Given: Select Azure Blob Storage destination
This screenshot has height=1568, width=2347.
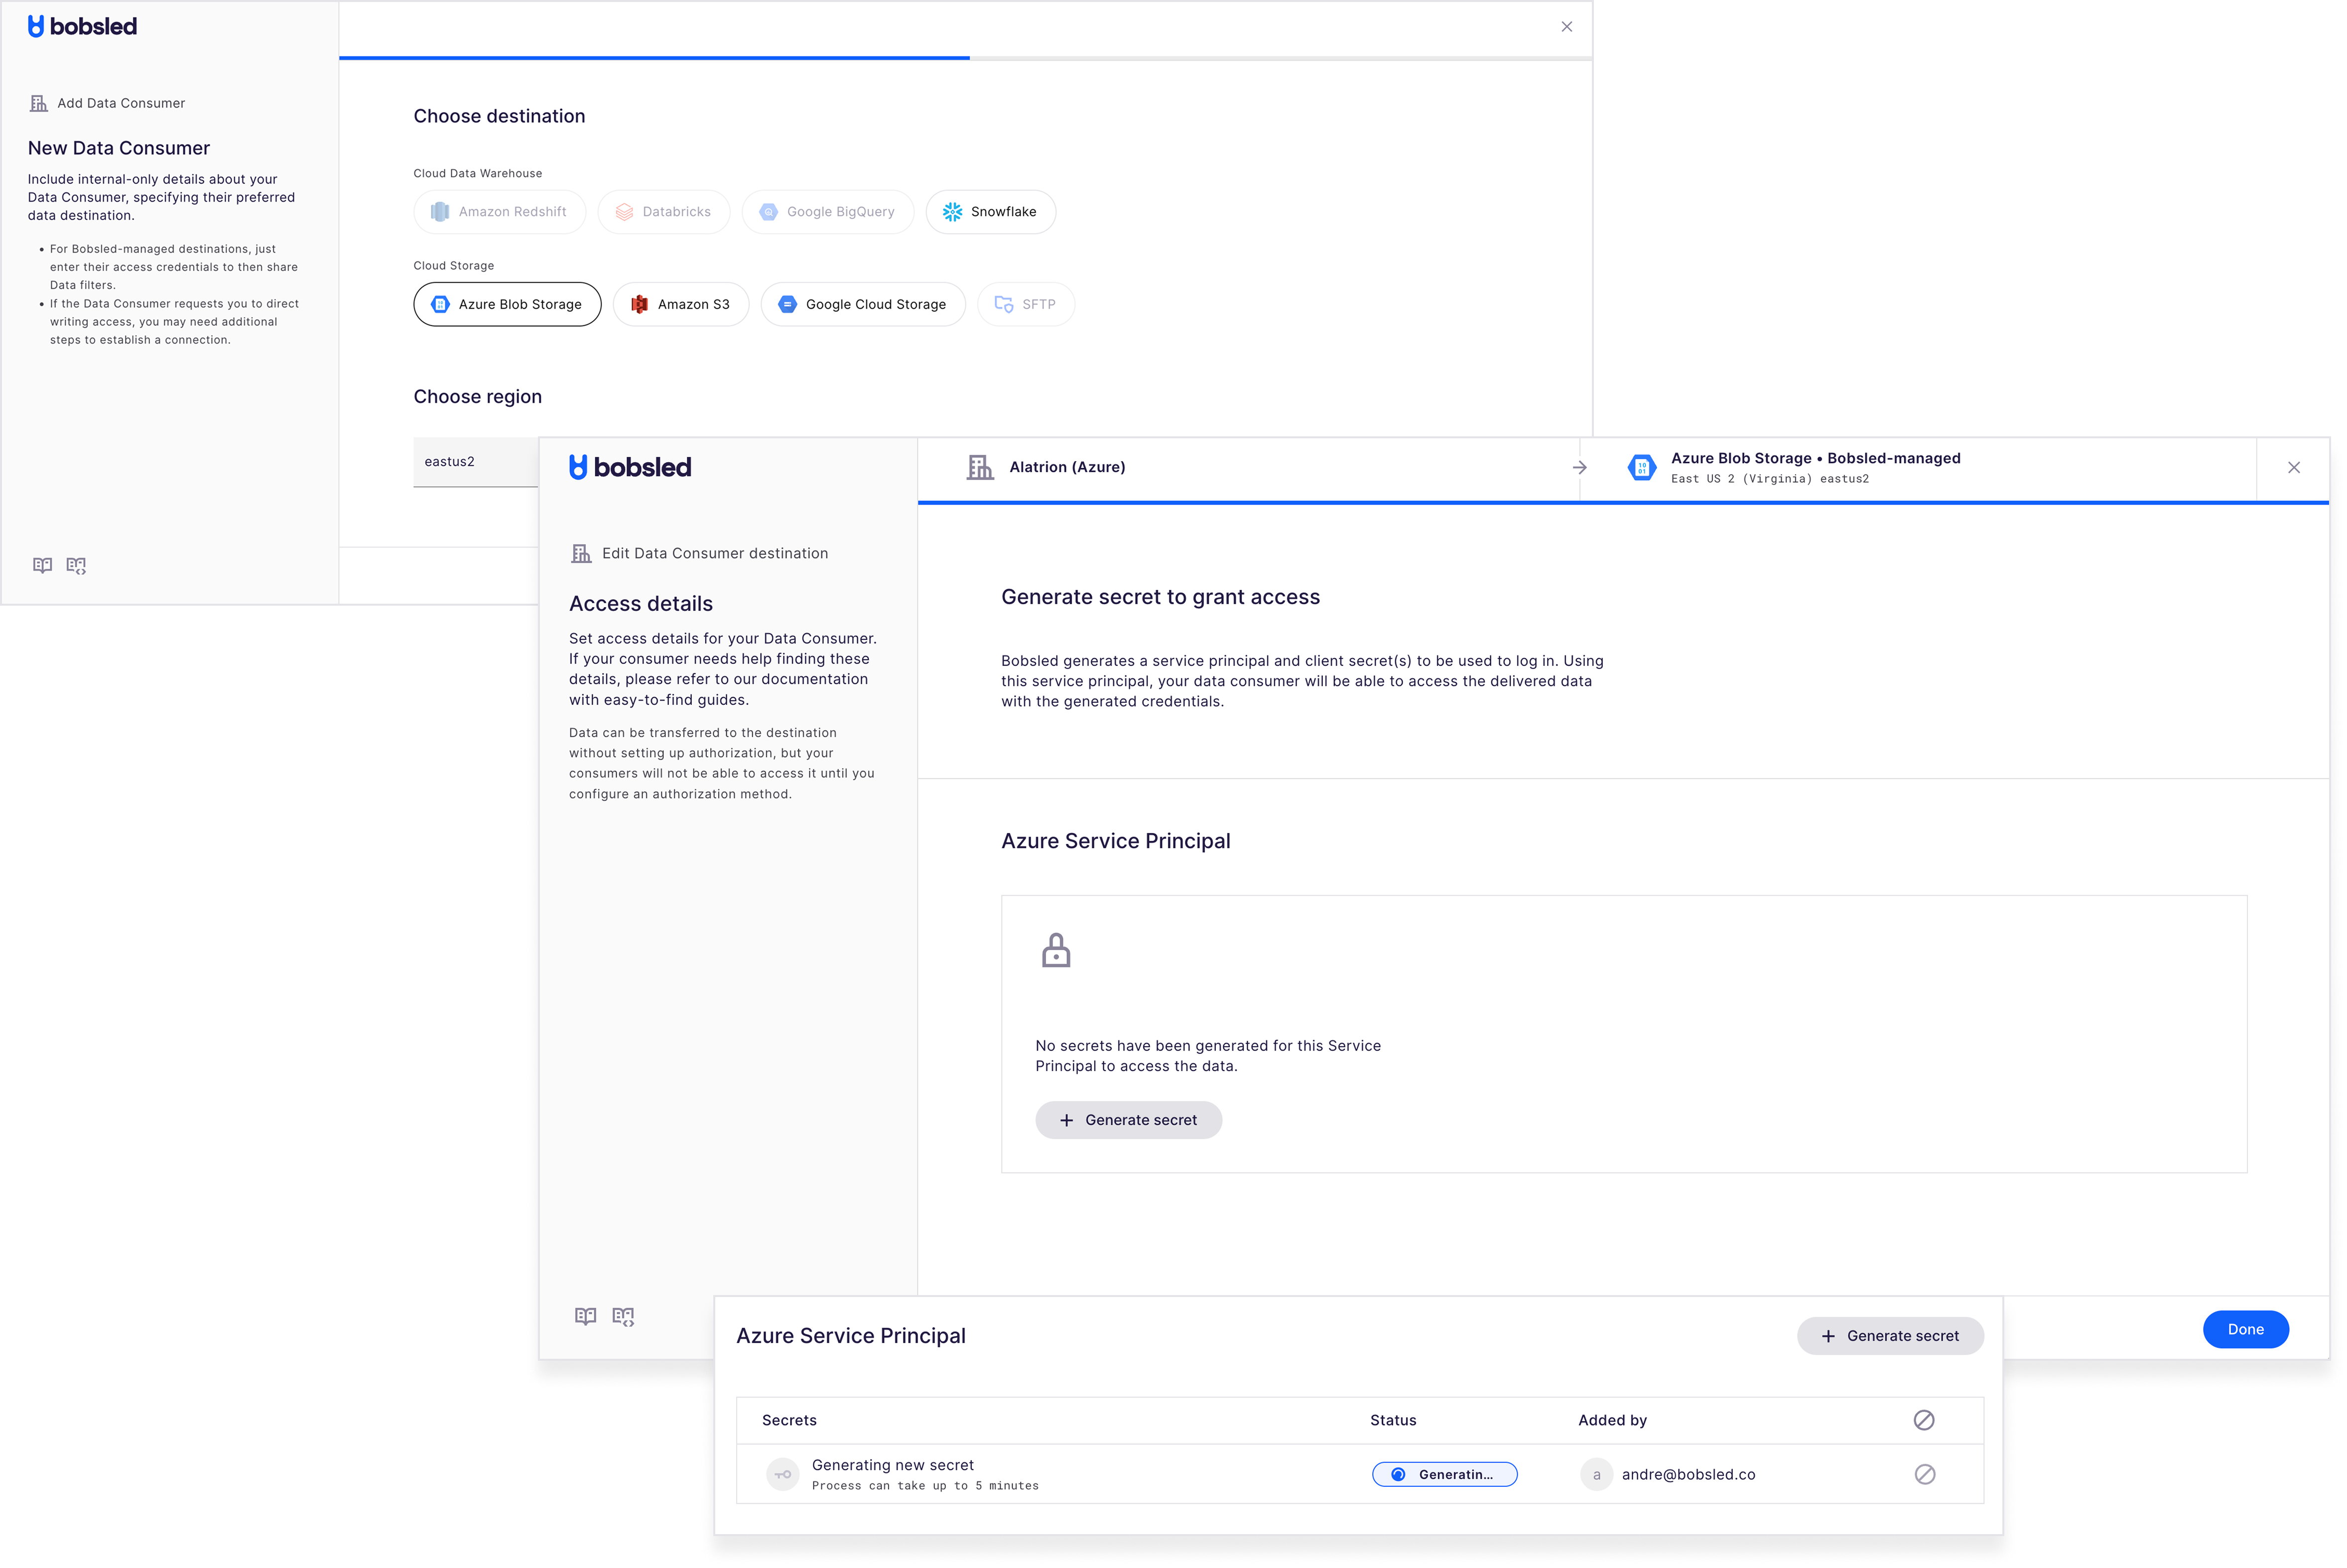Looking at the screenshot, I should 507,304.
